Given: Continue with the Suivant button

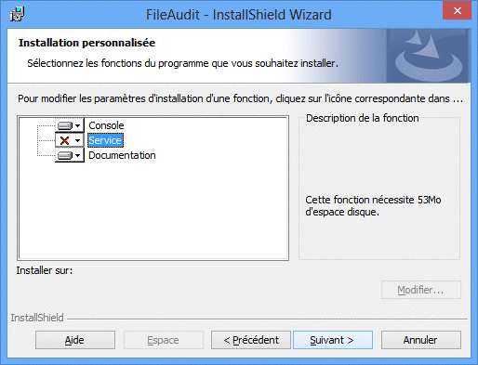Looking at the screenshot, I should [333, 340].
